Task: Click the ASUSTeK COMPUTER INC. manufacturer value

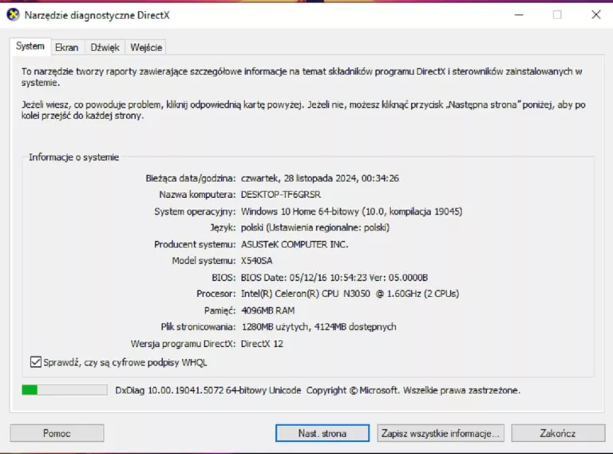Action: click(295, 245)
